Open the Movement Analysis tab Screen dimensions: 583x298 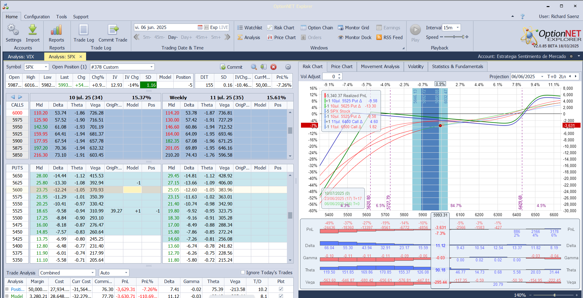[380, 67]
